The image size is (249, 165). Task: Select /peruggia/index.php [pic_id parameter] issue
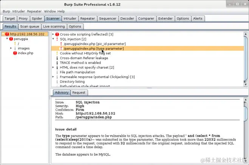point(94,44)
